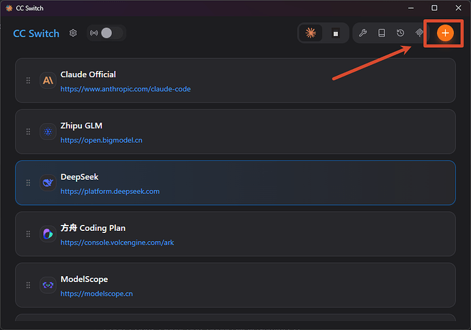Open settings via the gear icon
The image size is (471, 330).
73,33
